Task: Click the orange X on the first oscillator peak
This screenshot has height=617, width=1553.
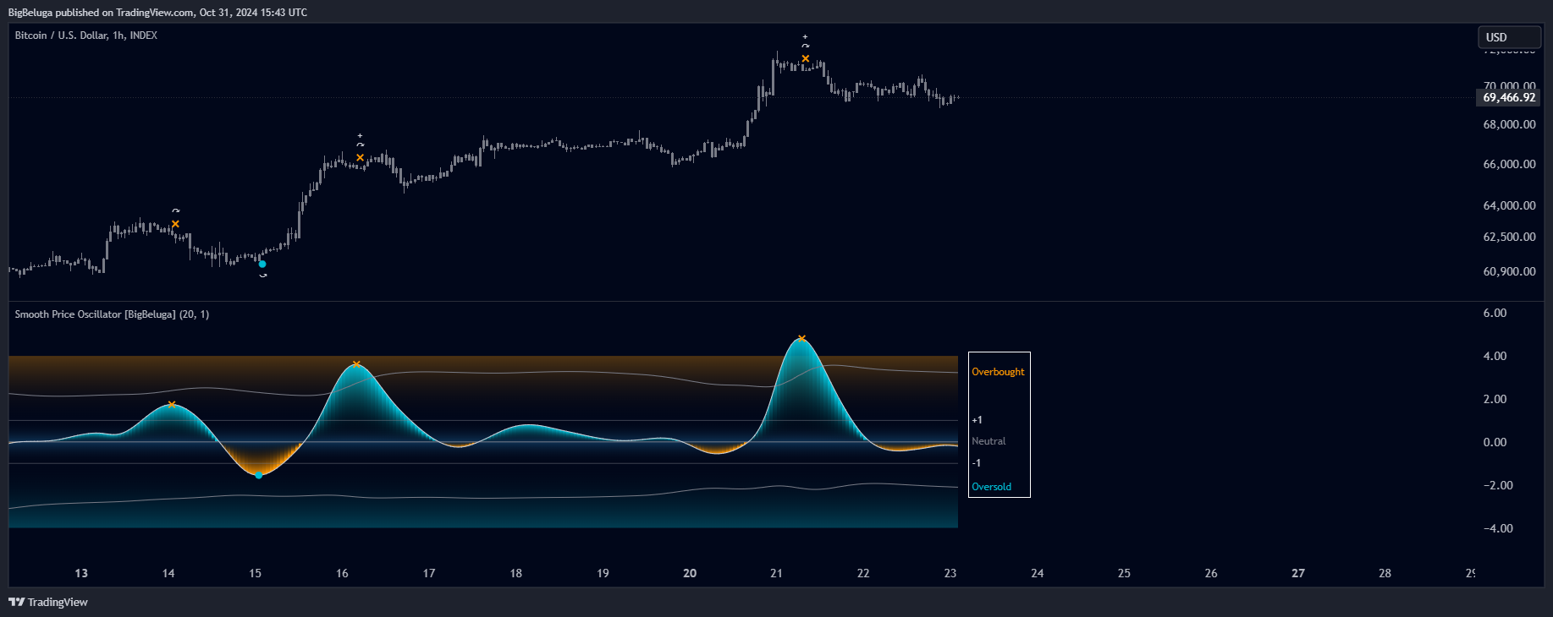Action: [172, 405]
